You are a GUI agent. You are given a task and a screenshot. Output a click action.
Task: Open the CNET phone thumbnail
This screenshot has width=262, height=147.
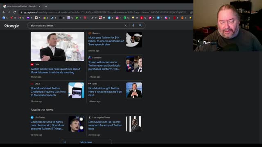tap(77, 90)
